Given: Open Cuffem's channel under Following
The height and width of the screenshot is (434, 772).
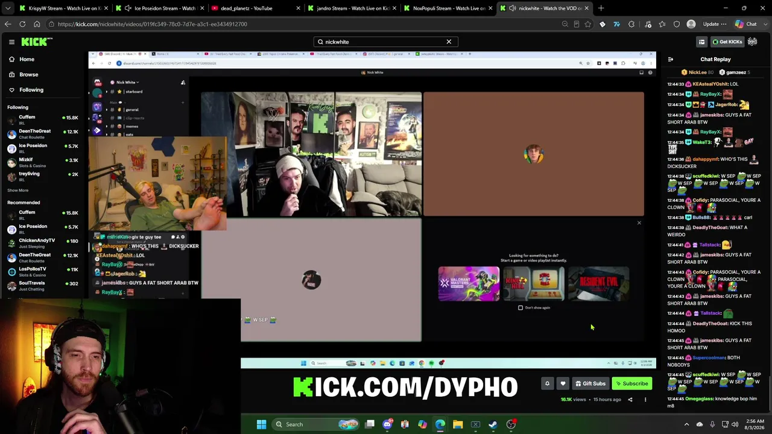Looking at the screenshot, I should click(x=42, y=119).
